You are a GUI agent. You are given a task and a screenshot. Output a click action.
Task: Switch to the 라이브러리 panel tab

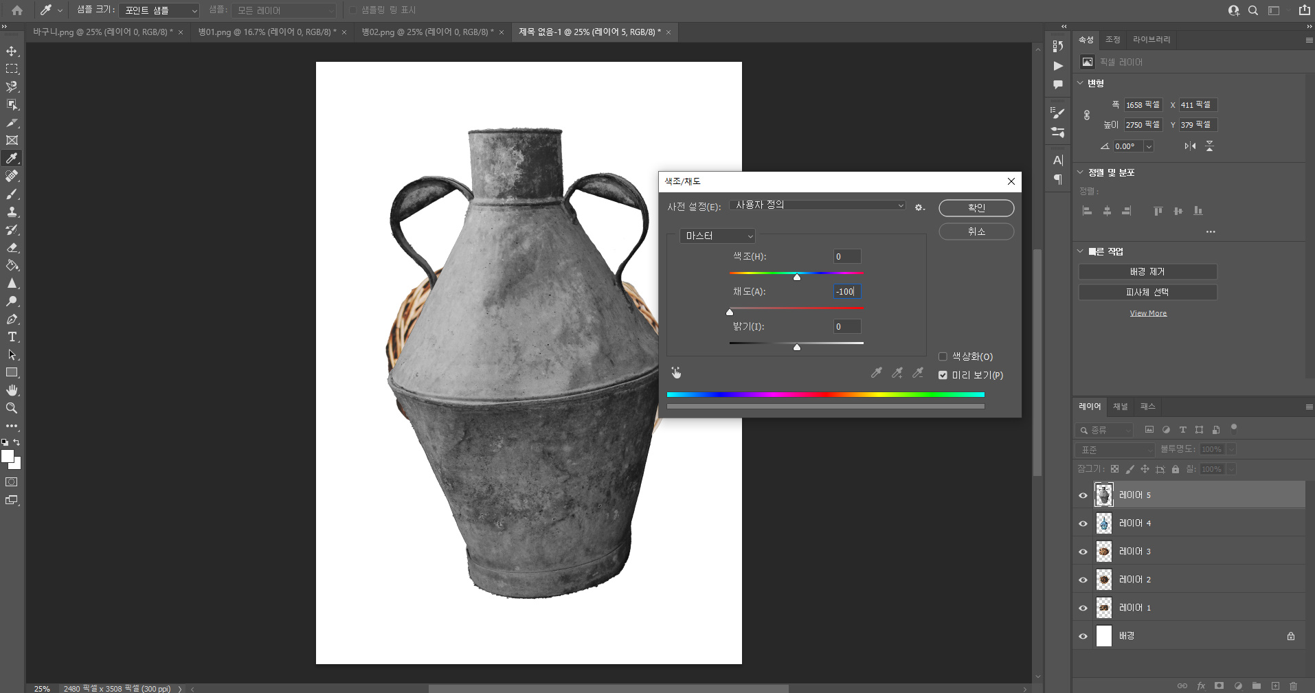[x=1151, y=40]
